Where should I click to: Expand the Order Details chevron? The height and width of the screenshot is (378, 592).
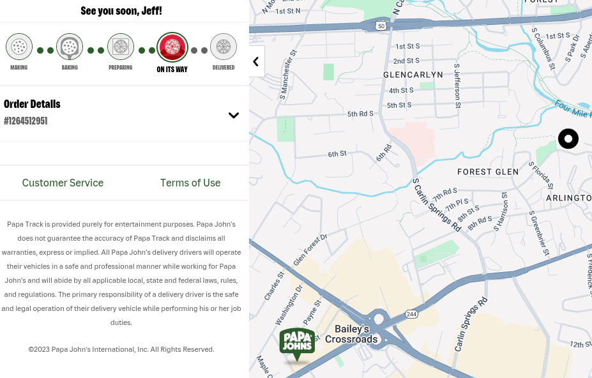pos(234,115)
